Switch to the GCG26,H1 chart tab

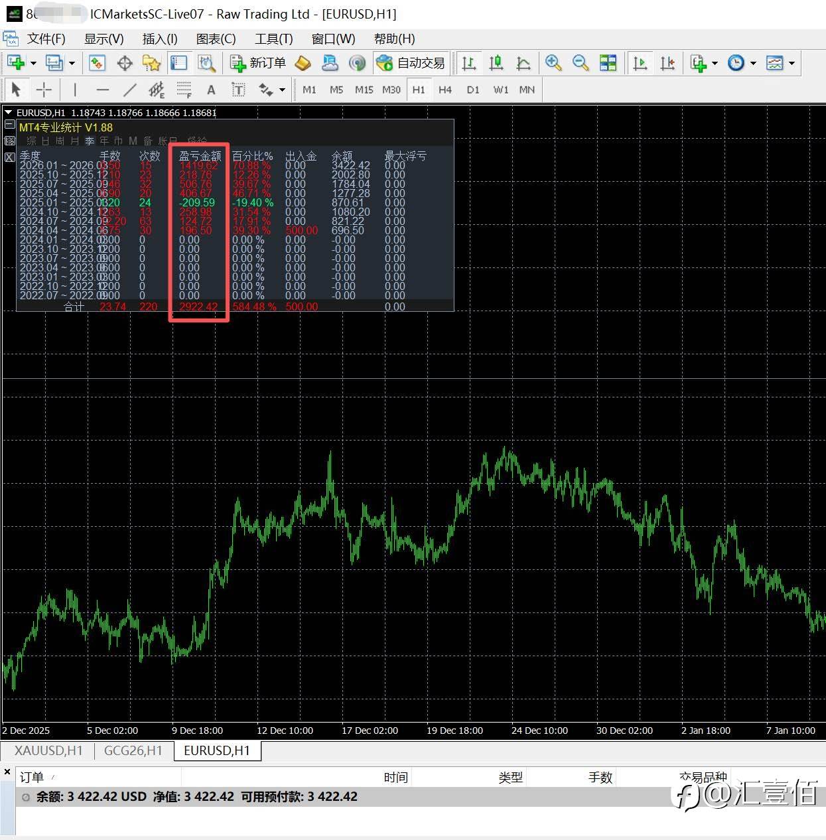[133, 750]
